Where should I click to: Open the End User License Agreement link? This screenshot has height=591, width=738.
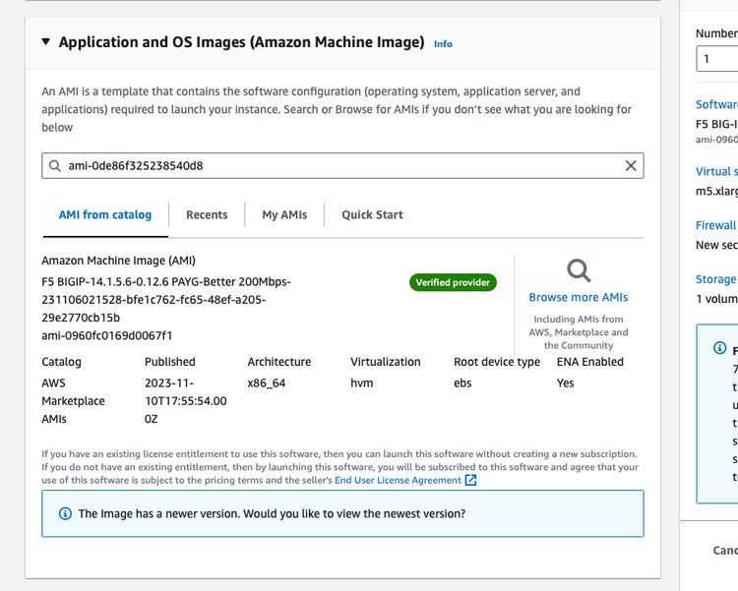click(398, 481)
